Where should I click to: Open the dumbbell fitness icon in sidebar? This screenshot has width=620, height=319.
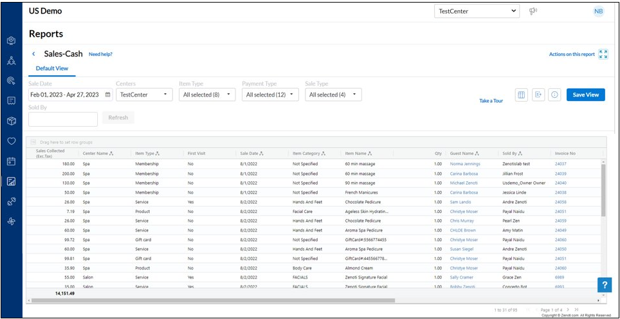click(12, 201)
